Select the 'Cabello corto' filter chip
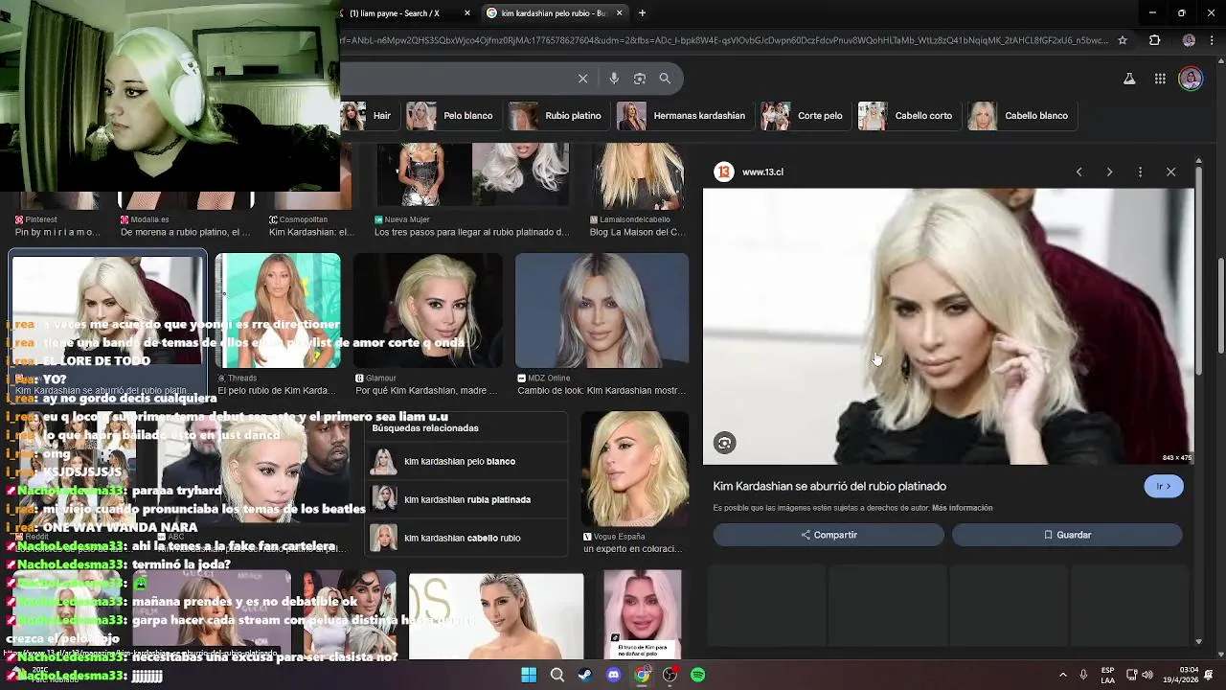Viewport: 1226px width, 690px height. pyautogui.click(x=907, y=116)
